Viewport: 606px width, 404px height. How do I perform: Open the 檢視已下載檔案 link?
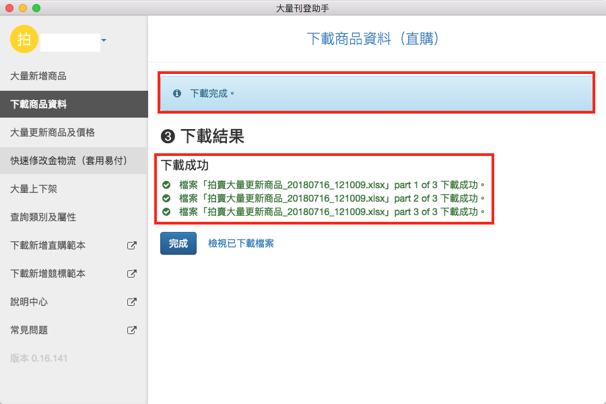(240, 243)
